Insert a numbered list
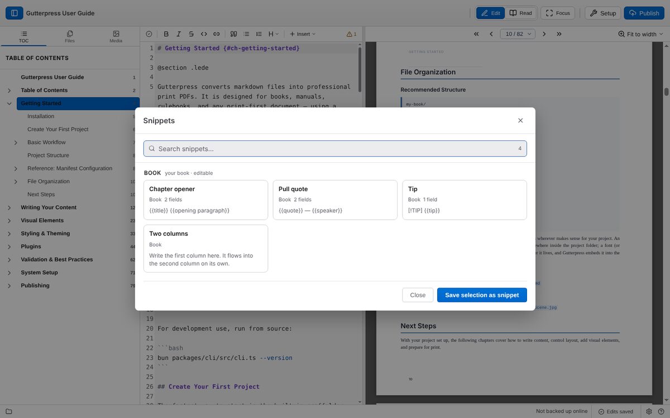This screenshot has width=670, height=418. (259, 34)
